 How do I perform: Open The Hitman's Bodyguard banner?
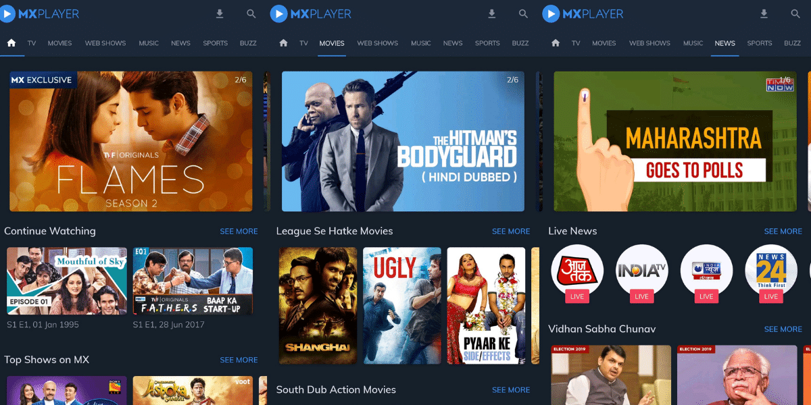point(403,141)
